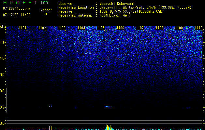Click the 1.1 frequency axis label

click(x=3, y=42)
